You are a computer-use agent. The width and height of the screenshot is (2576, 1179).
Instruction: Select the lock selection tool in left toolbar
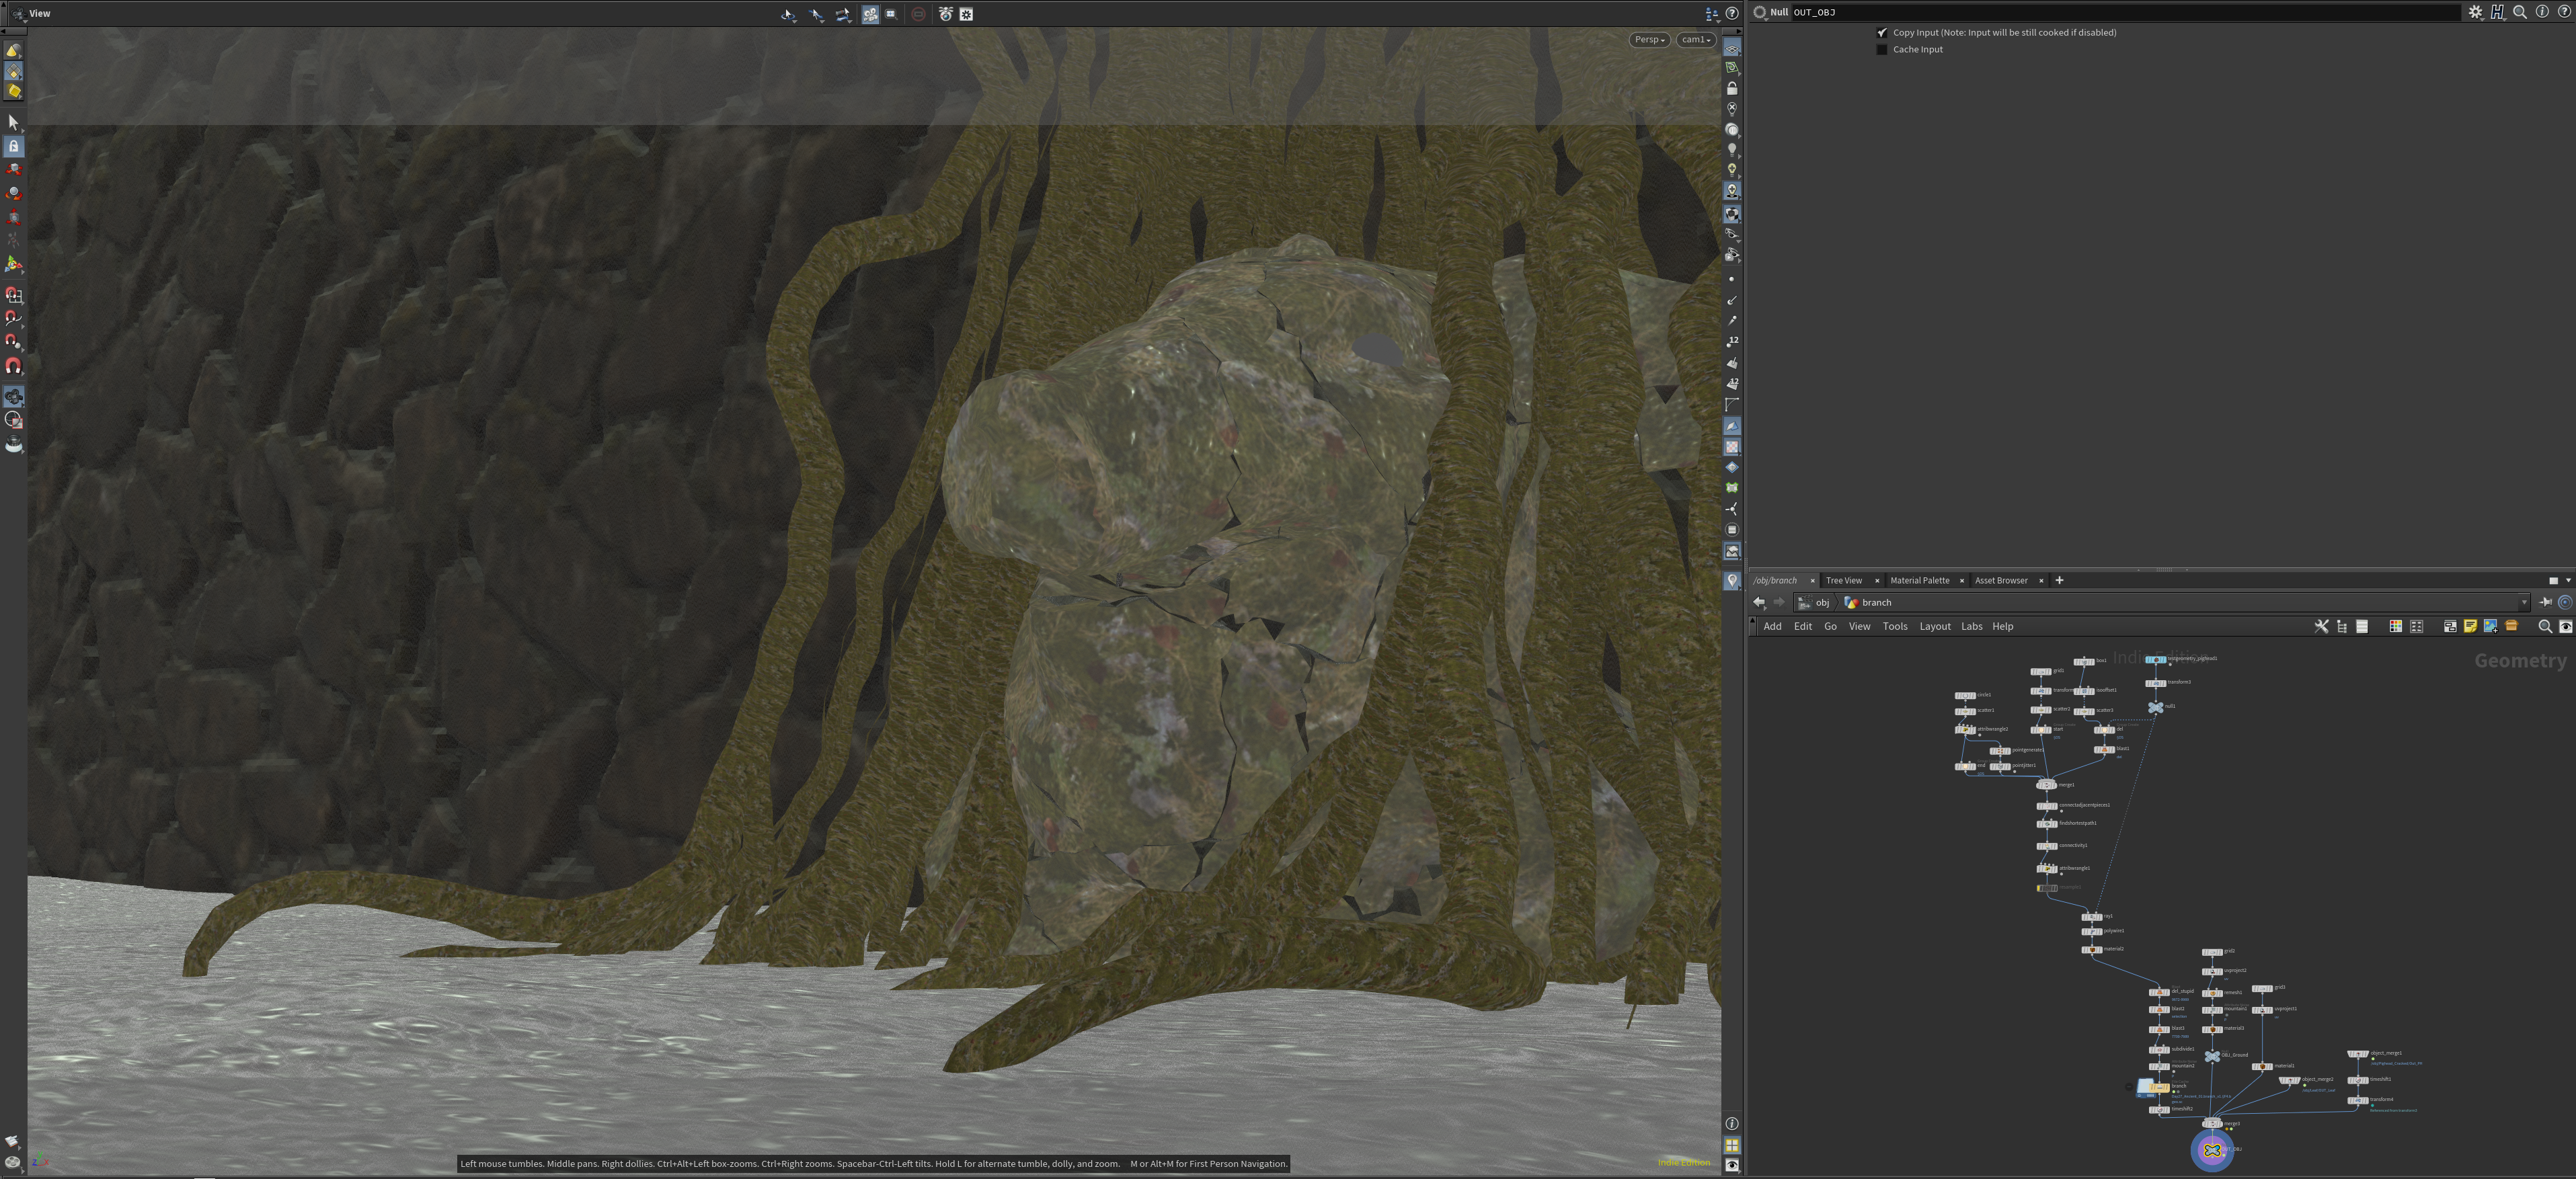[x=14, y=146]
